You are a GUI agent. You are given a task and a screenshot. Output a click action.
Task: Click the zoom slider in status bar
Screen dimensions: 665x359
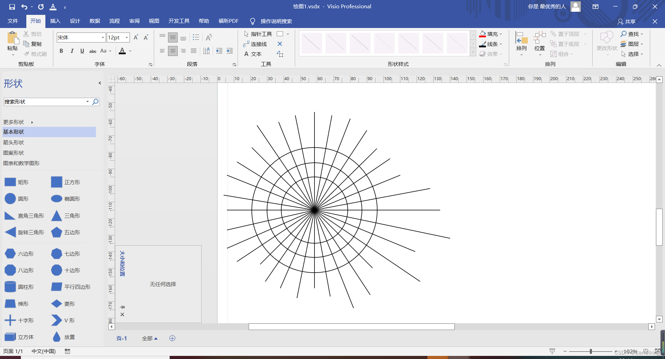[591, 351]
